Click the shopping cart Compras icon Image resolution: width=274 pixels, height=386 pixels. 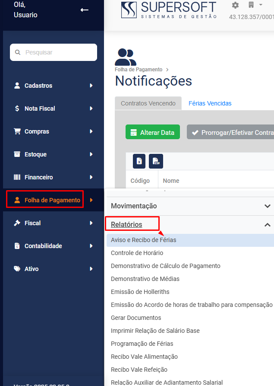click(17, 131)
